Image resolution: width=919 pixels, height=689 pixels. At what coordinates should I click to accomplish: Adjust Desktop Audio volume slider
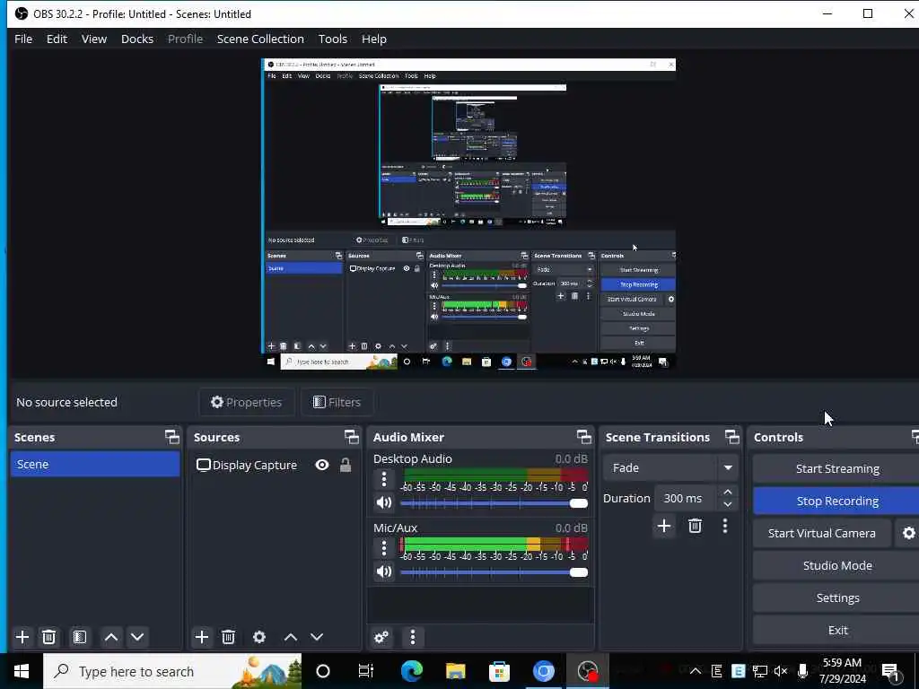coord(495,503)
